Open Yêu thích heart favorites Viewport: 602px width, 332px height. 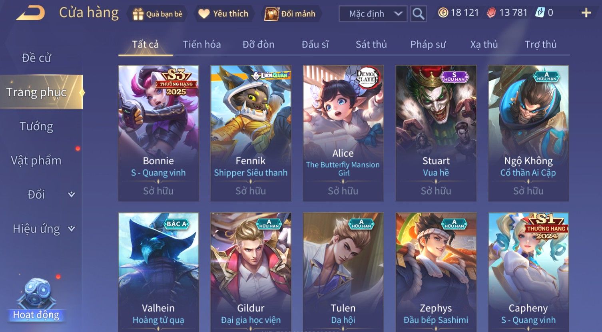[204, 14]
